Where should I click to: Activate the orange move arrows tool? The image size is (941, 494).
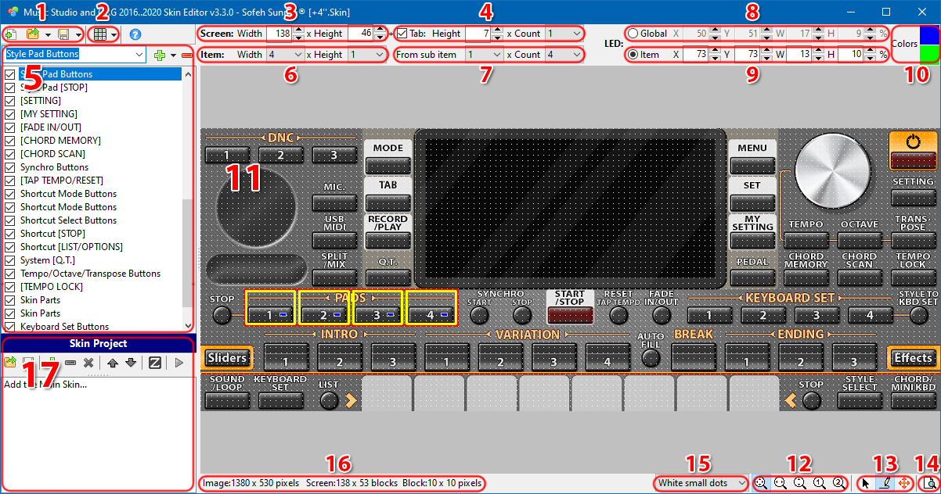pyautogui.click(x=903, y=484)
